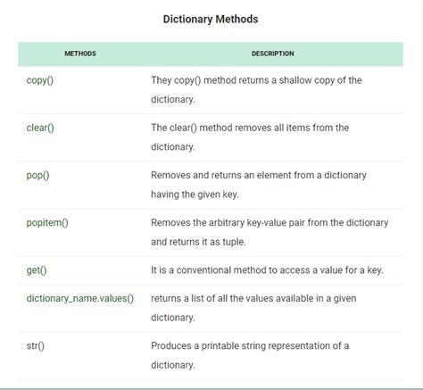Click the values() list of values description
423x390 pixels.
[253, 308]
